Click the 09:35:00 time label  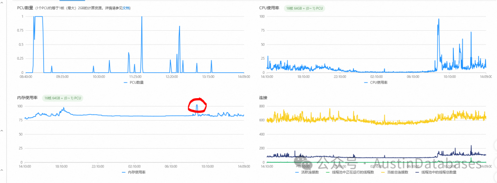(x=62, y=77)
